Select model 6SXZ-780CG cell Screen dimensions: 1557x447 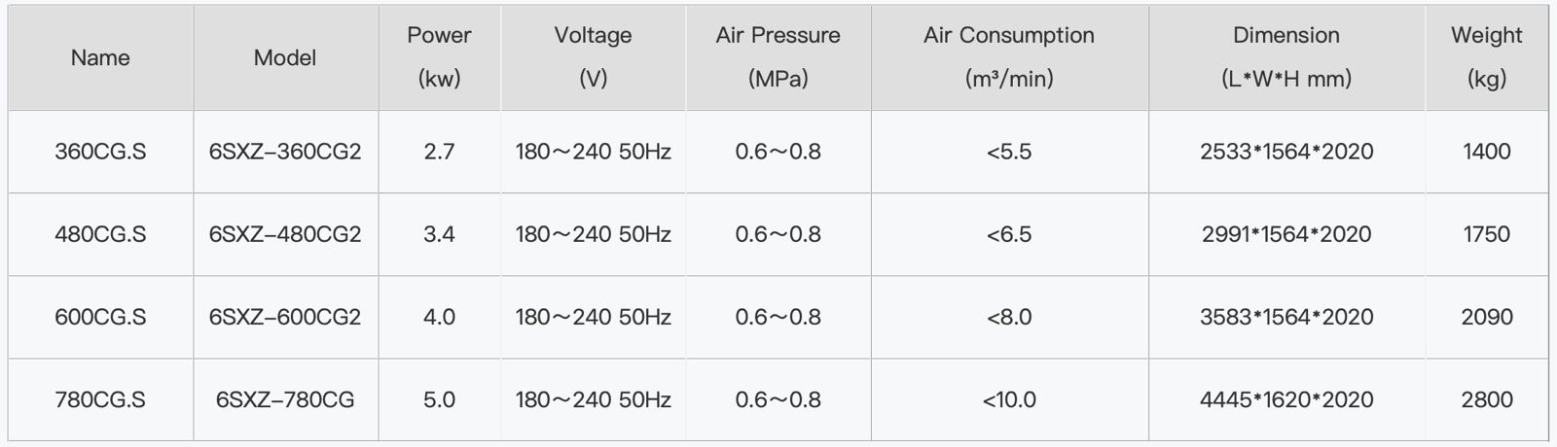(284, 399)
